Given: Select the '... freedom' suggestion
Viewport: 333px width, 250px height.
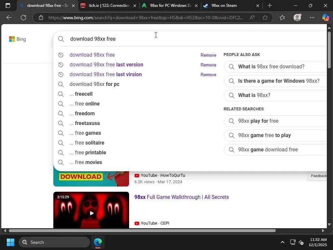Looking at the screenshot, I should (x=82, y=114).
